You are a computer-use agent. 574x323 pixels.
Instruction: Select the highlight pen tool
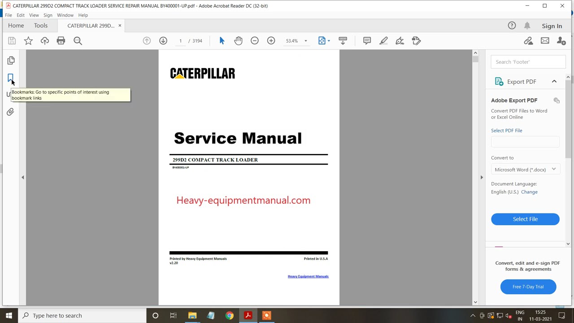click(383, 41)
